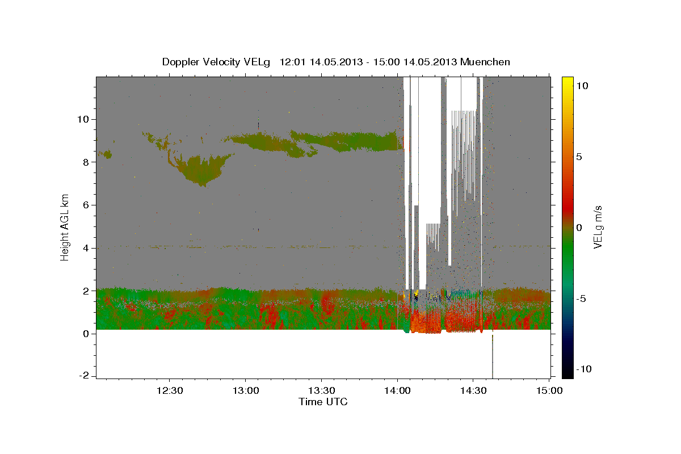Click the hanging cloud feature near 12:45
This screenshot has width=681, height=454.
201,170
